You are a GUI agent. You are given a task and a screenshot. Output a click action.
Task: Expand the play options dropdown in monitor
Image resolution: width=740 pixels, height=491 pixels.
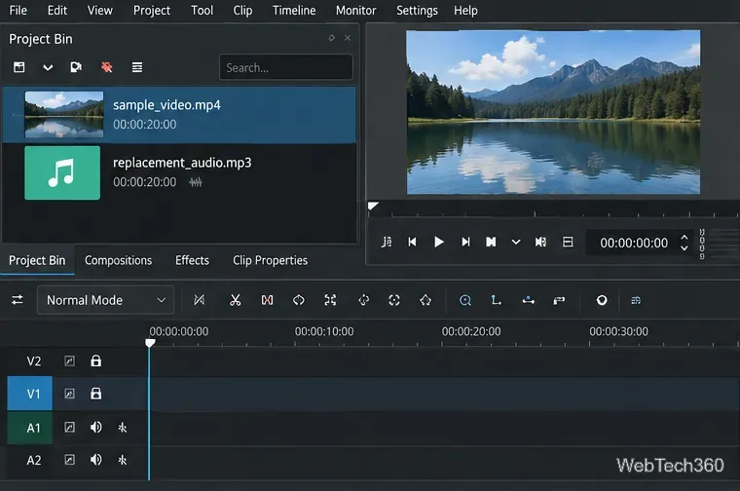click(516, 243)
